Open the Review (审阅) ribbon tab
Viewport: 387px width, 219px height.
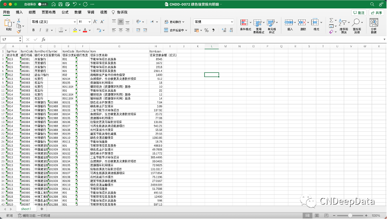(91, 13)
